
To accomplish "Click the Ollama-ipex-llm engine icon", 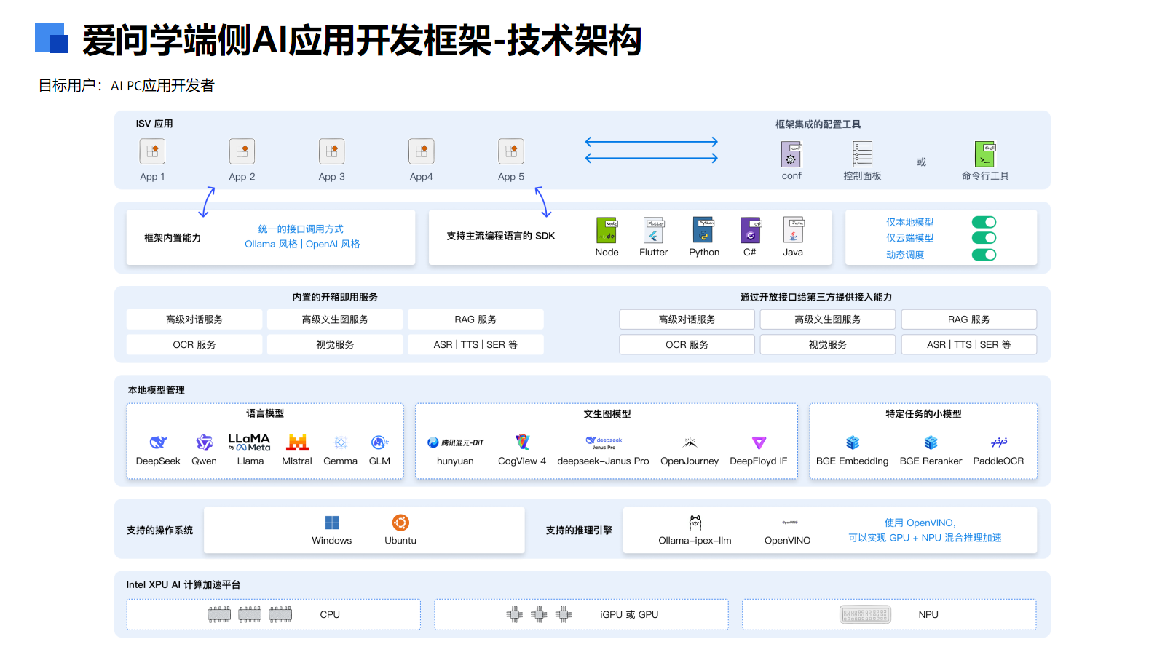I will (x=695, y=523).
